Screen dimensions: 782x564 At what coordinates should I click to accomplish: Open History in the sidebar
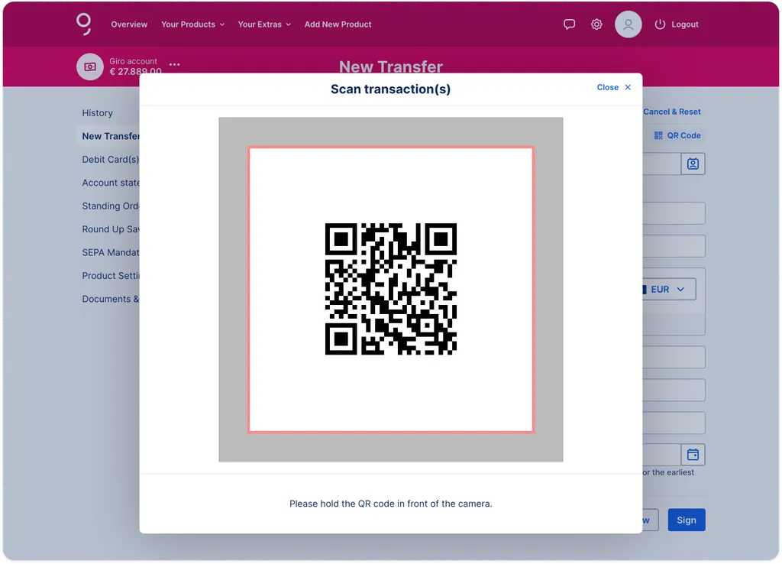tap(97, 113)
